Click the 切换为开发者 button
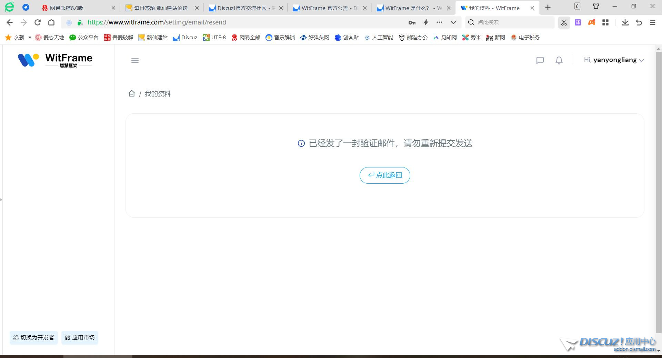The image size is (662, 358). click(34, 338)
